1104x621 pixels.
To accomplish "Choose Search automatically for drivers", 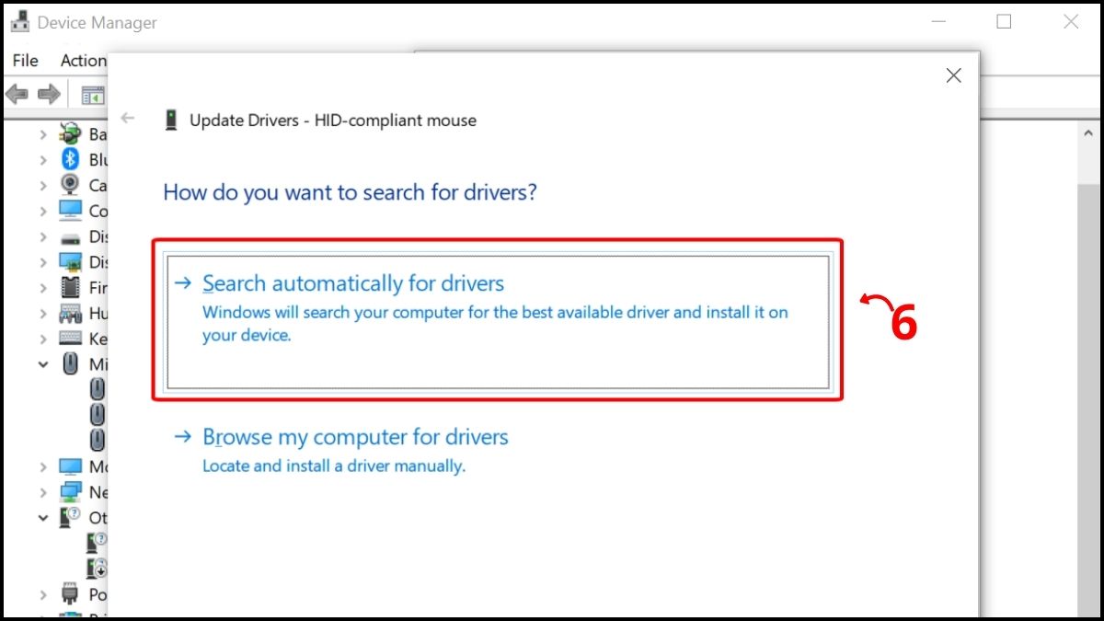I will pos(354,283).
